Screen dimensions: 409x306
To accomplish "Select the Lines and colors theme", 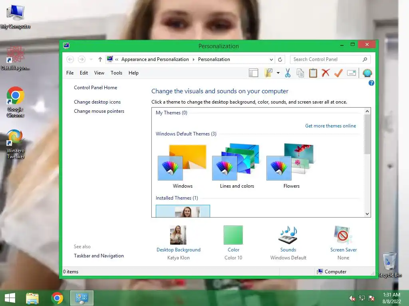I will (x=237, y=166).
